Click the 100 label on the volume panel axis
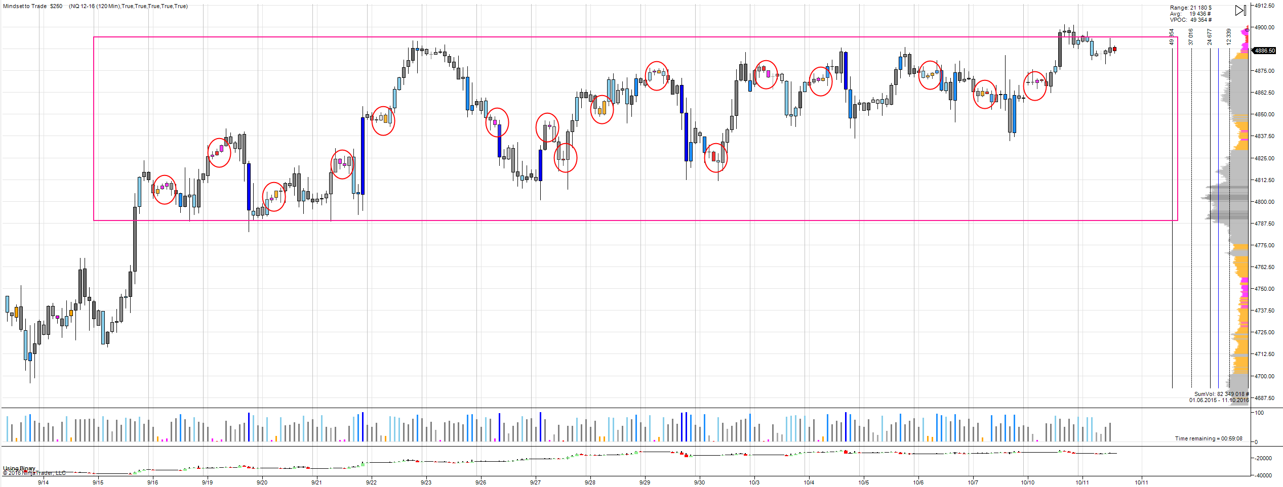 tap(1259, 413)
